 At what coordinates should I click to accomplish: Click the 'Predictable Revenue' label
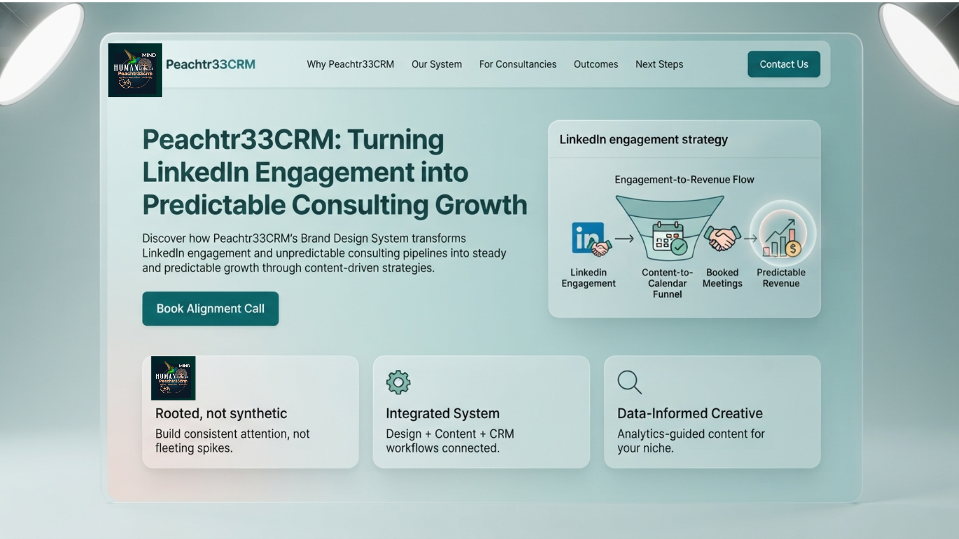tap(781, 278)
